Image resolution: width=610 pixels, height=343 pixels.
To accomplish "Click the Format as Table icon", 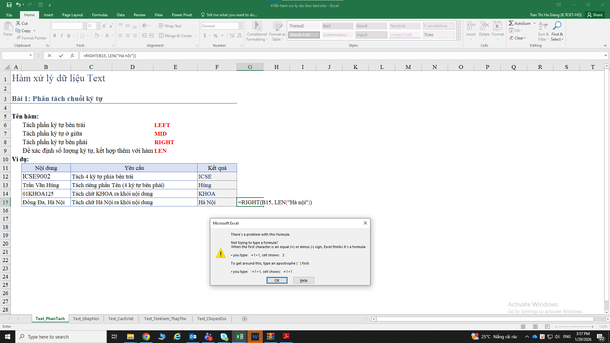I will (277, 26).
